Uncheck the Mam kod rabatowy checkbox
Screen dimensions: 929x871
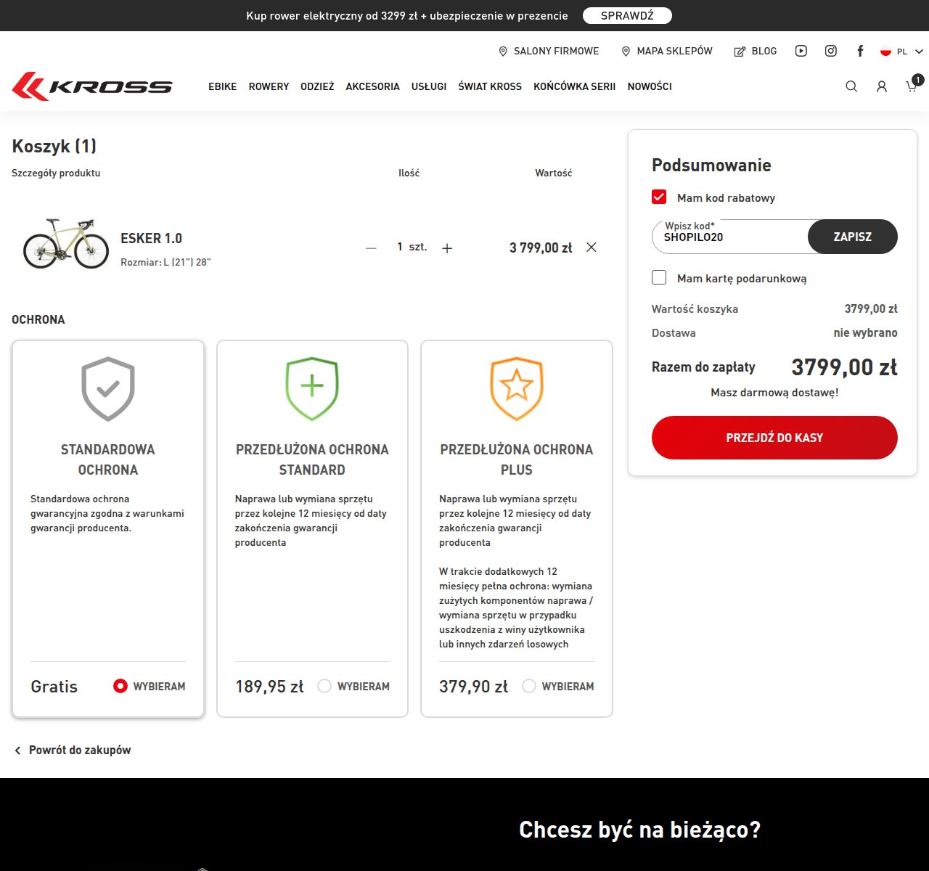click(x=659, y=197)
